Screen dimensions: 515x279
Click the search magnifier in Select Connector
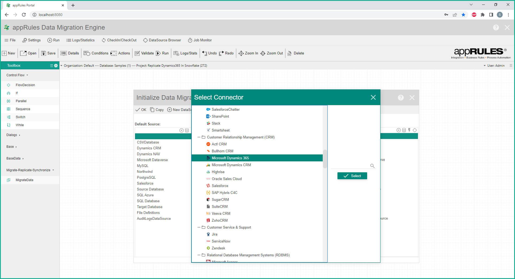372,166
